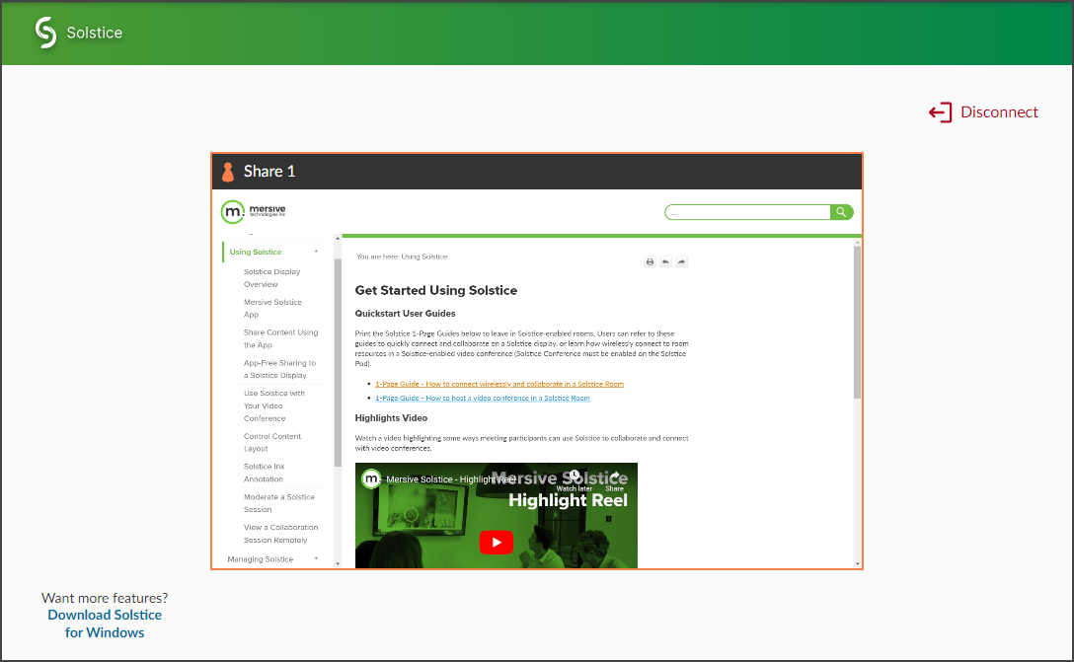Image resolution: width=1074 pixels, height=662 pixels.
Task: Collapse the Using Solstice section arrow
Action: [x=316, y=252]
